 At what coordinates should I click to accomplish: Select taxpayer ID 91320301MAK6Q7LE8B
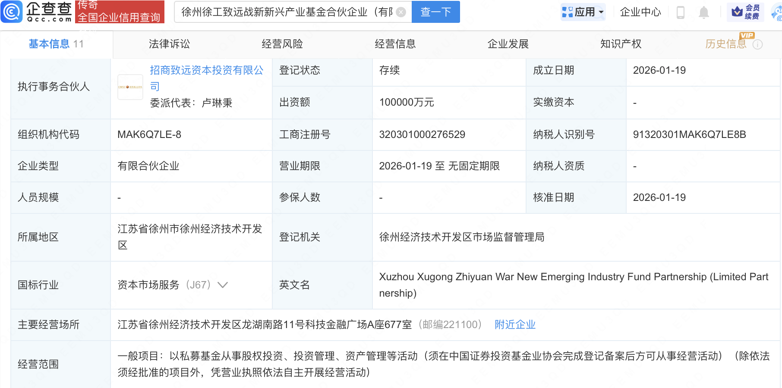689,135
